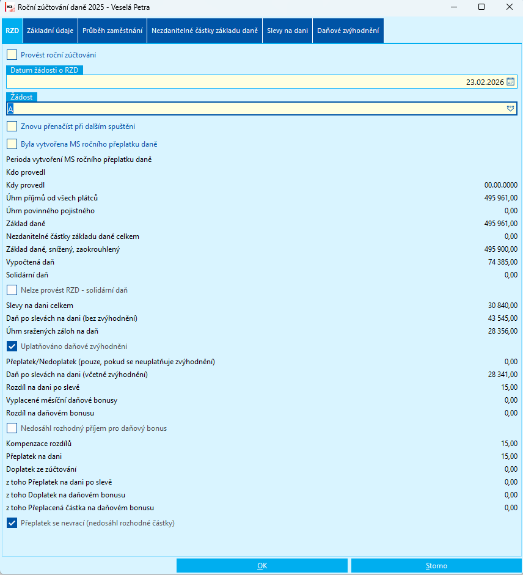Click Přeplatek na dani label
Screen dimensions: 523x575
coord(34,456)
